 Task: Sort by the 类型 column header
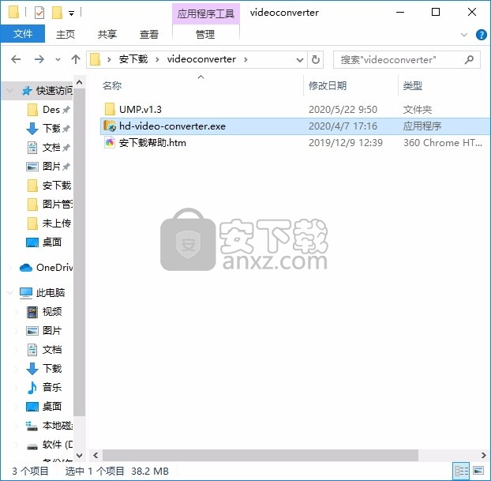[412, 85]
